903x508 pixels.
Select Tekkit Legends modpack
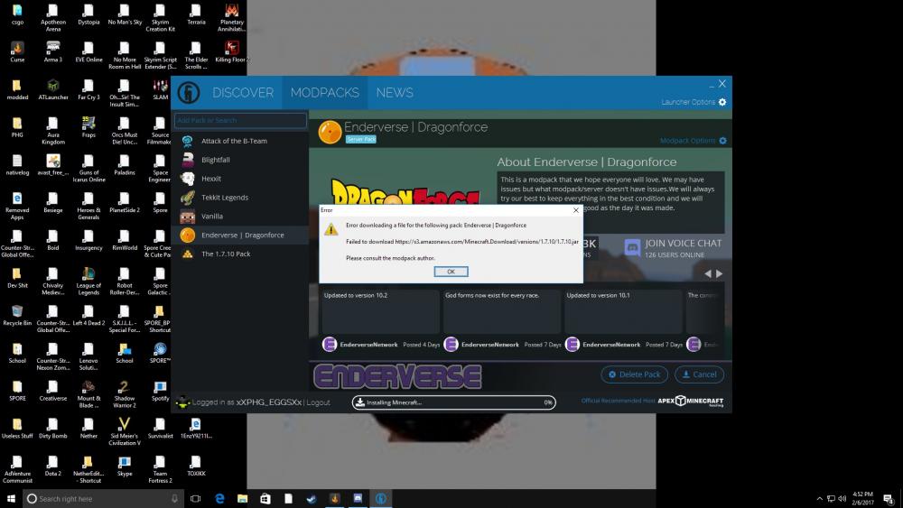240,198
